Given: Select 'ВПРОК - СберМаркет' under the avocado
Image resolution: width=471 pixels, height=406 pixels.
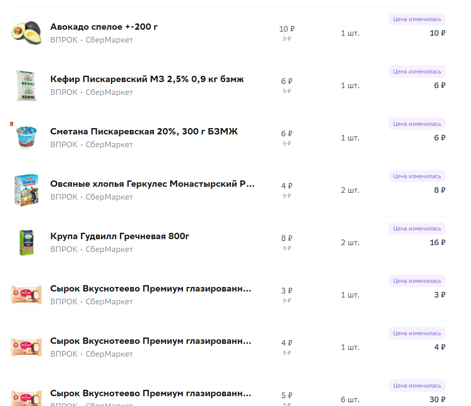Looking at the screenshot, I should coord(92,40).
